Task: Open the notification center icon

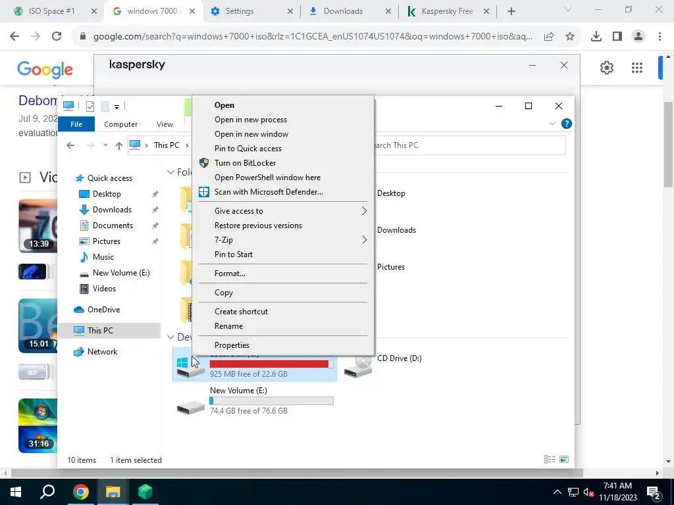Action: click(654, 493)
